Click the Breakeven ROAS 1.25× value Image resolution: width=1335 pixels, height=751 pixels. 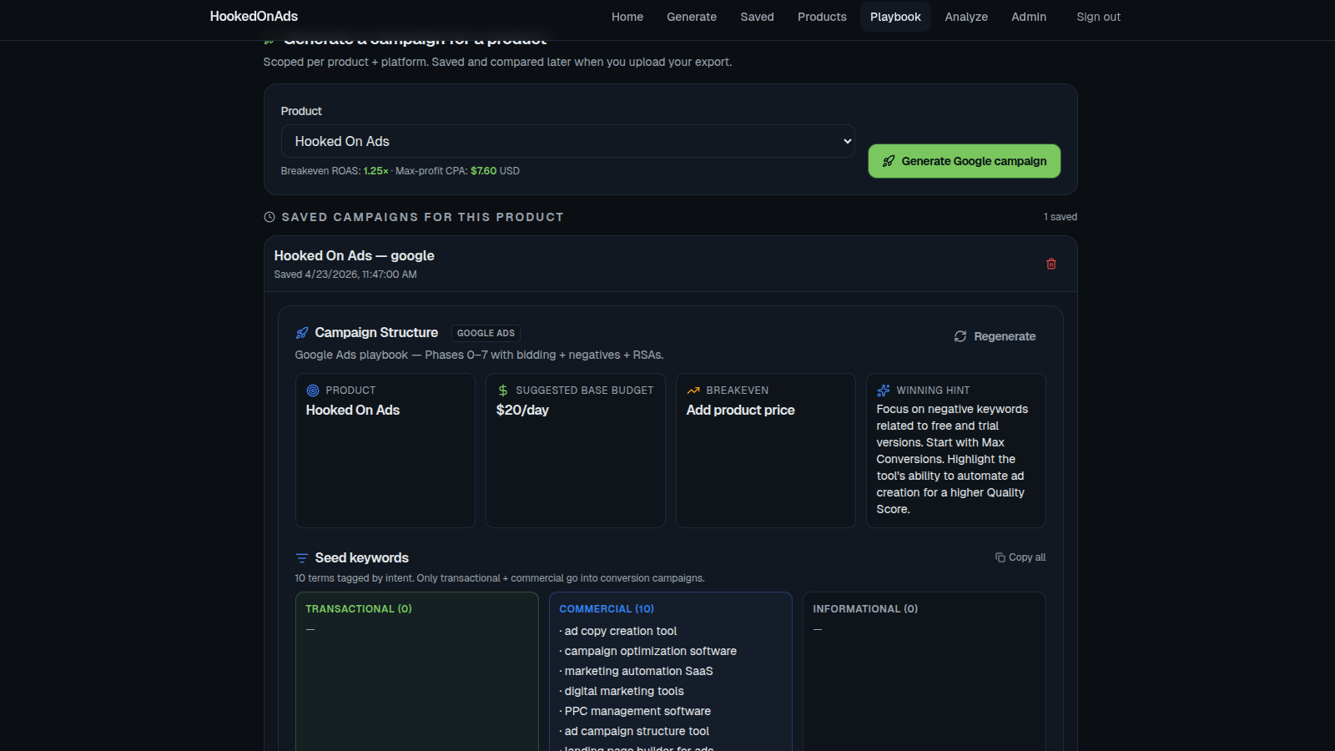pyautogui.click(x=375, y=171)
